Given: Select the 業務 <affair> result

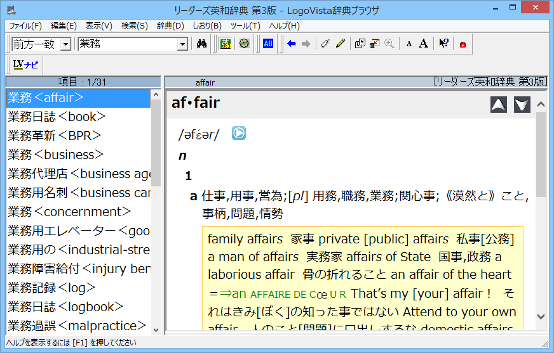Looking at the screenshot, I should [78, 98].
